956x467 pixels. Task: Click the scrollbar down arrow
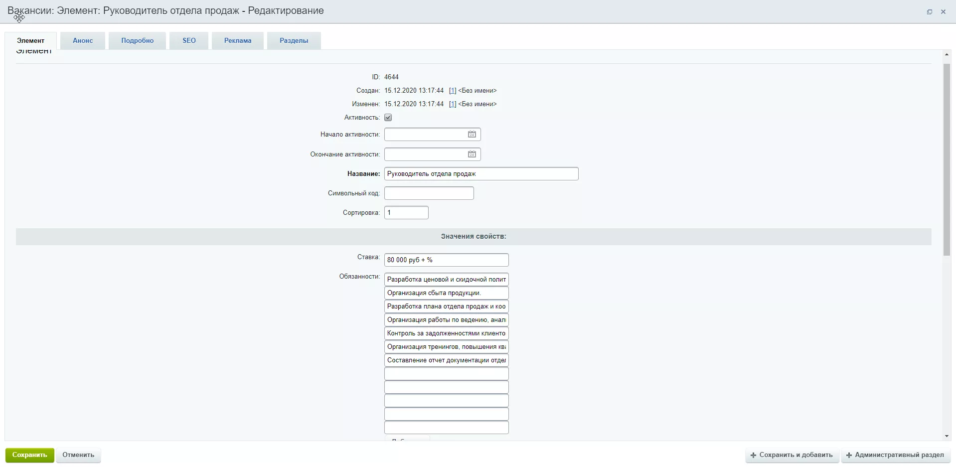point(947,436)
